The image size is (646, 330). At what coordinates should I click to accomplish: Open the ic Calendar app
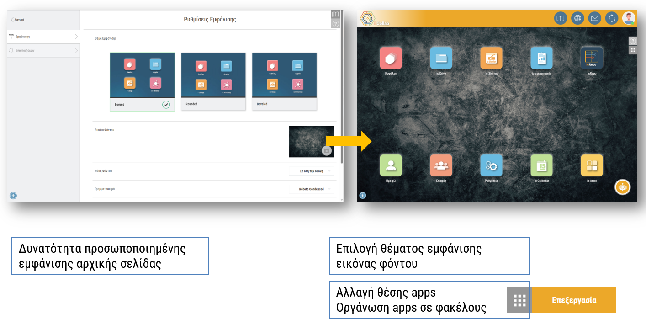[x=541, y=165]
